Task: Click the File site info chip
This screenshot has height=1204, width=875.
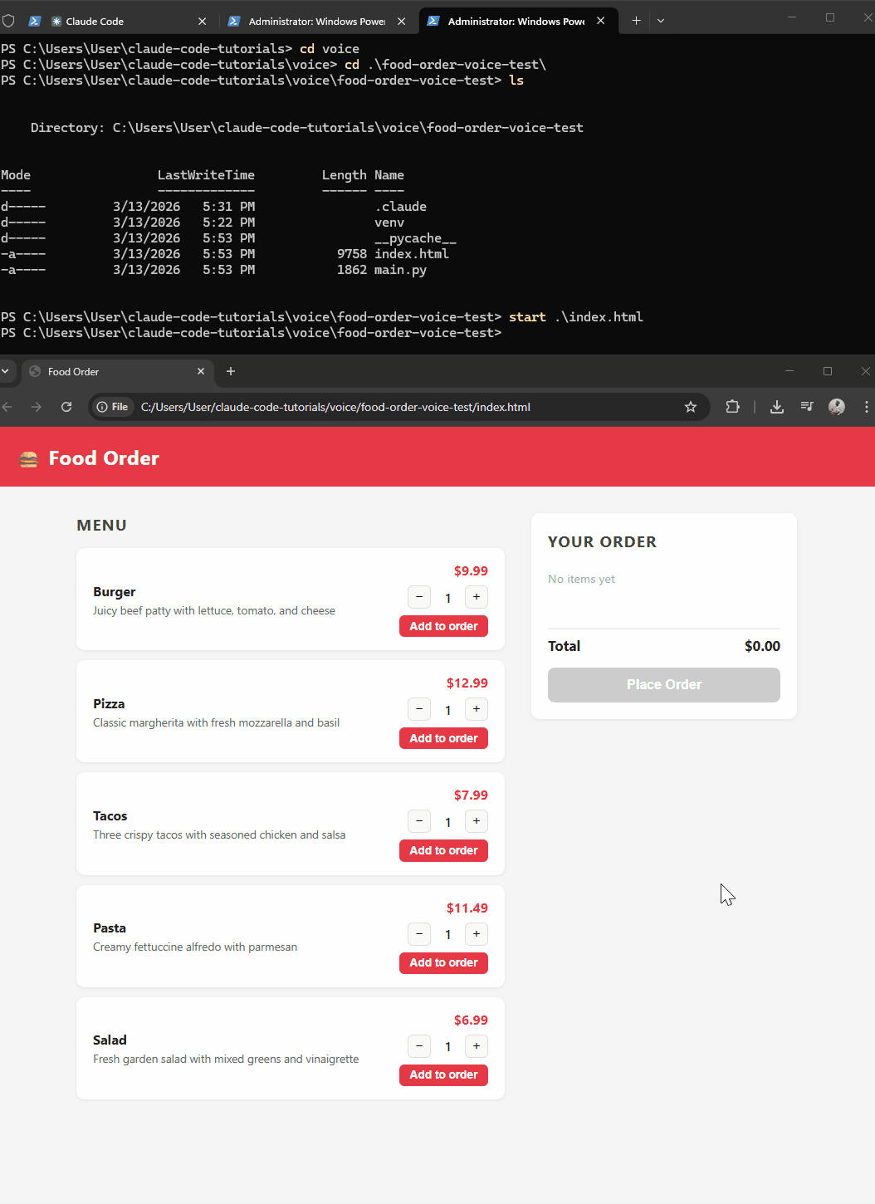Action: pyautogui.click(x=113, y=407)
